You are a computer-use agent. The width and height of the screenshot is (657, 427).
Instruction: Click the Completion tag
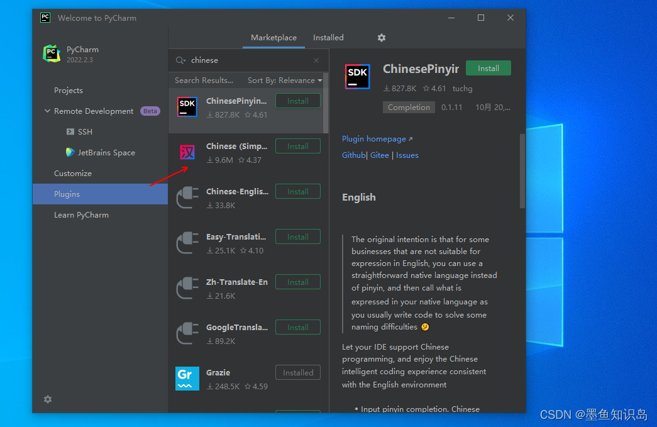(x=409, y=108)
